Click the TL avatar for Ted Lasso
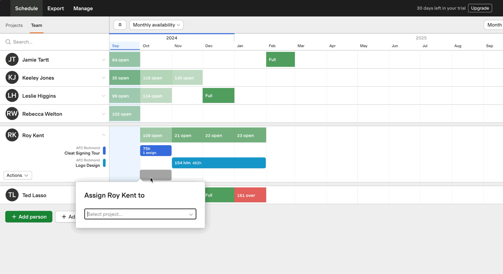 tap(12, 195)
